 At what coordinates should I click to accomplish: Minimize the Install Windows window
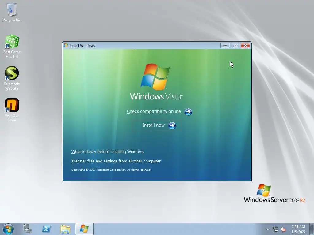point(225,46)
